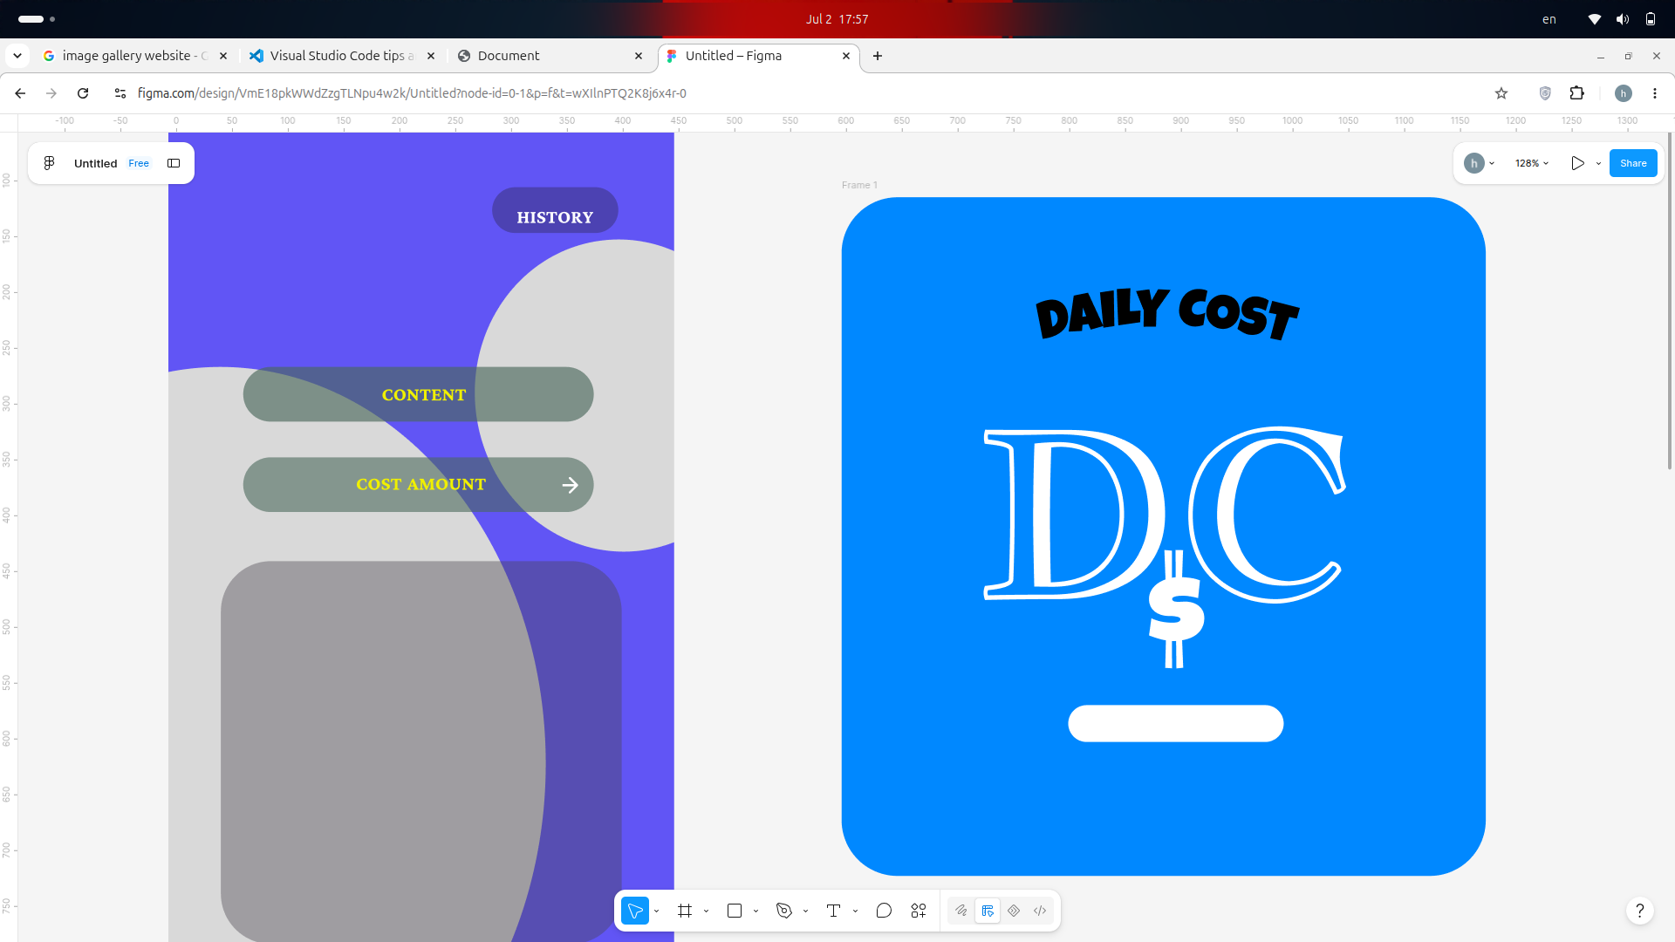Switch to Dev Mode diamond toggle
Screen dimensions: 1675x942
click(x=1014, y=911)
